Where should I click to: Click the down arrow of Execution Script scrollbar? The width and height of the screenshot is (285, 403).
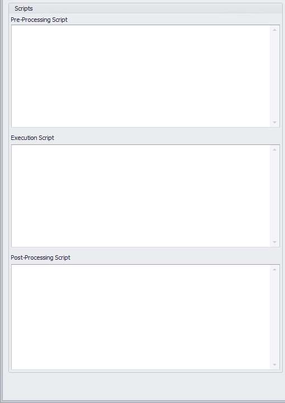point(274,242)
